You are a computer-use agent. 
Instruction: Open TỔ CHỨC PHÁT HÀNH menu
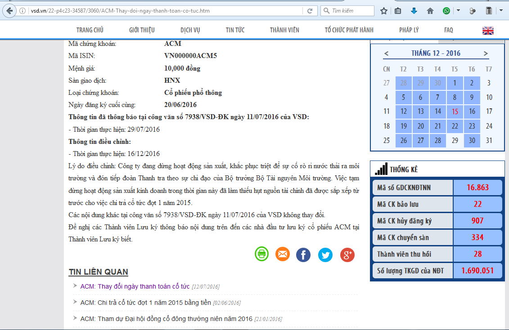[349, 30]
